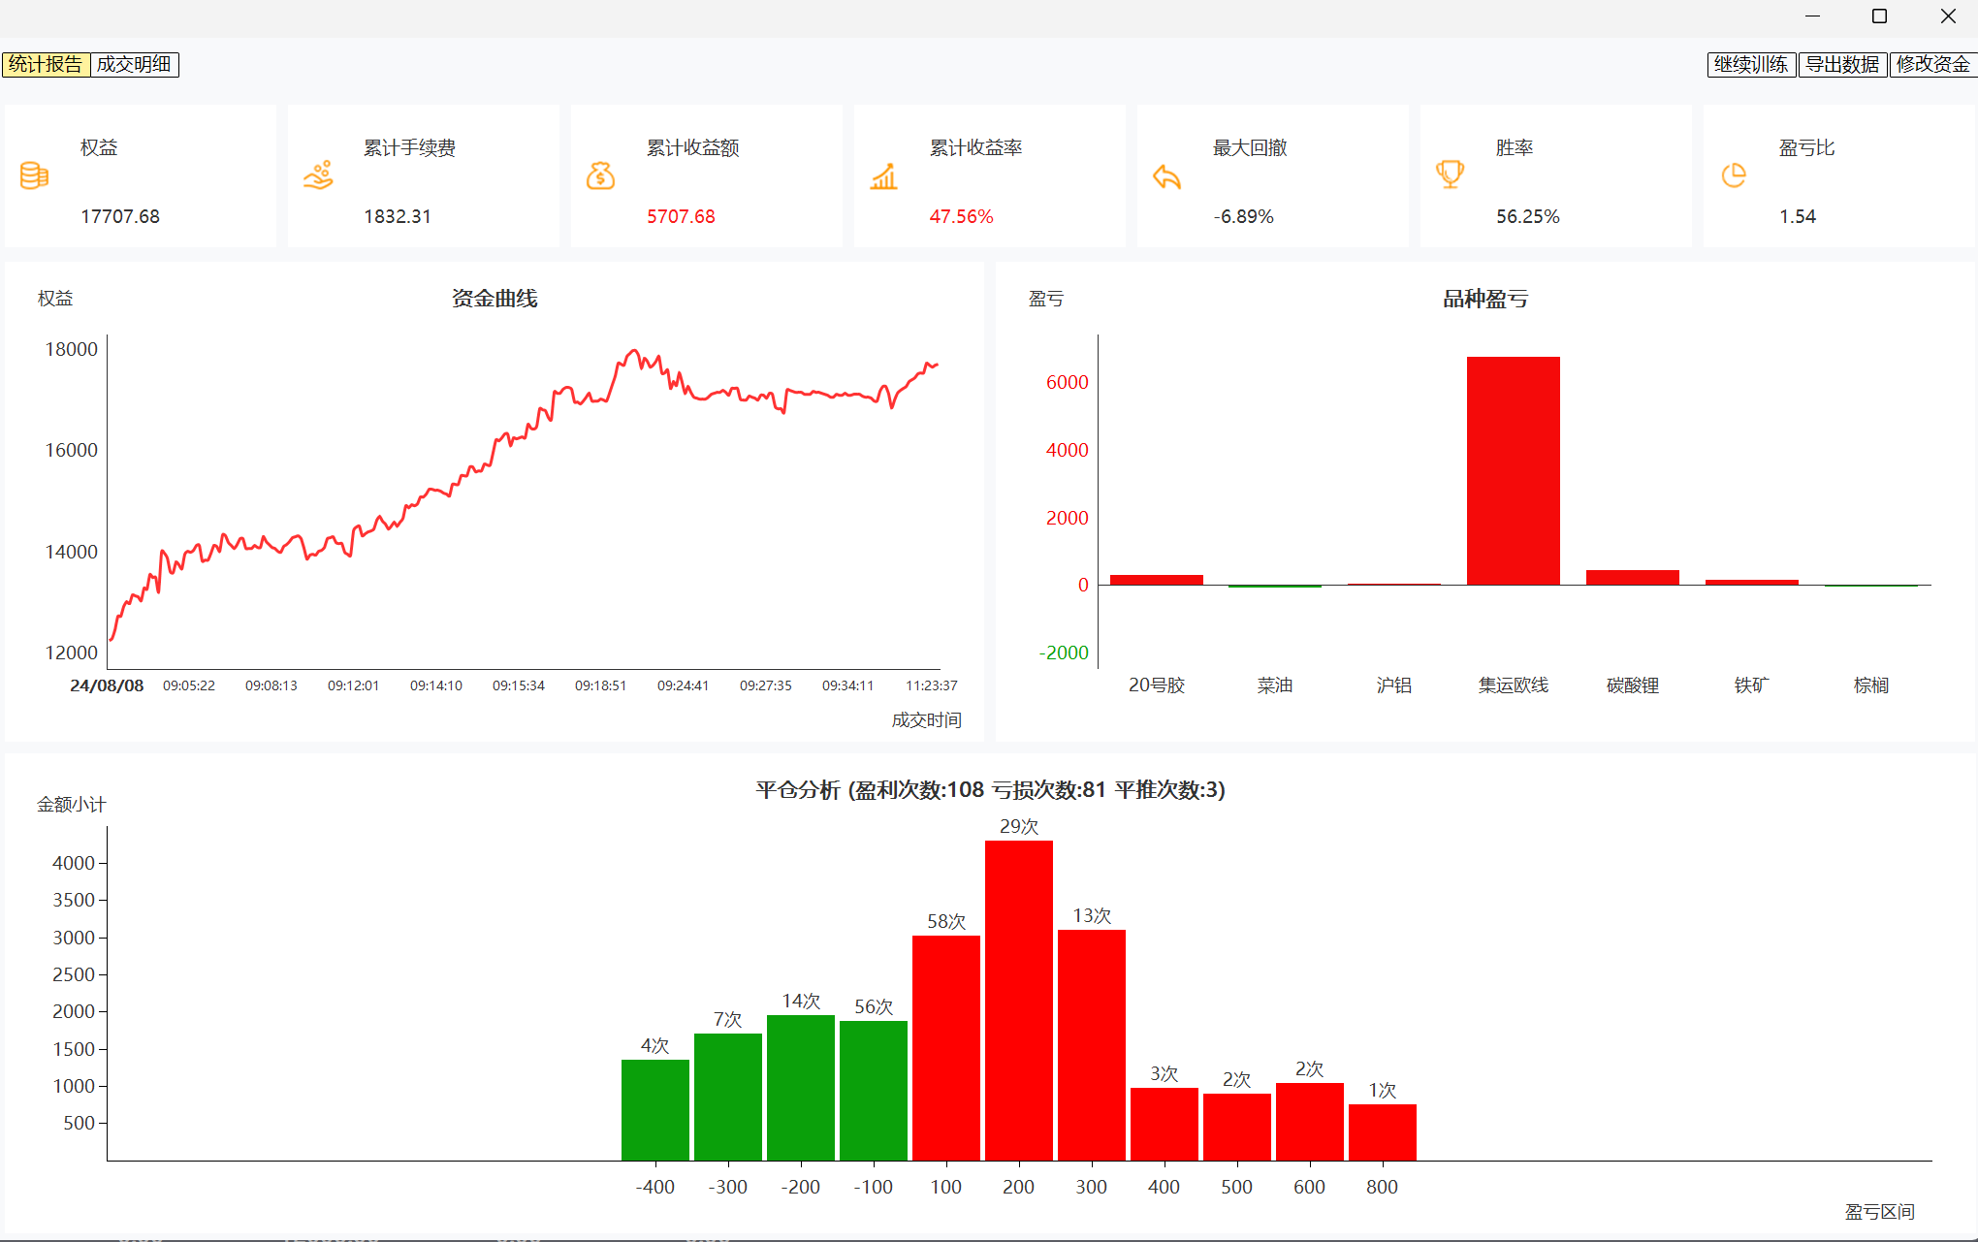Click the hand-with-coins icon for 累计手续费
This screenshot has width=1978, height=1242.
318,175
